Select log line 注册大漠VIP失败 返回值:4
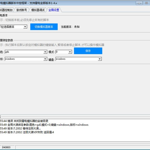 (27, 132)
